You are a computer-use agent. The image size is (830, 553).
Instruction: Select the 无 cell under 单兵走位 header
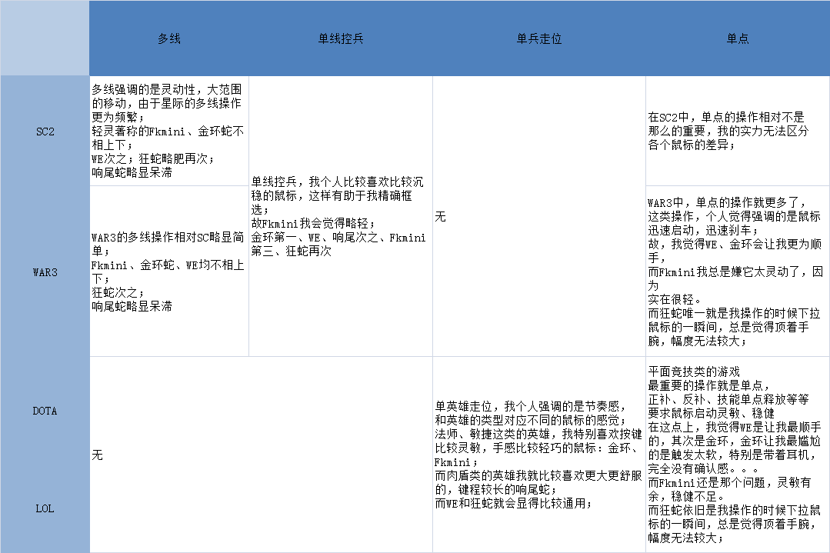pyautogui.click(x=539, y=216)
